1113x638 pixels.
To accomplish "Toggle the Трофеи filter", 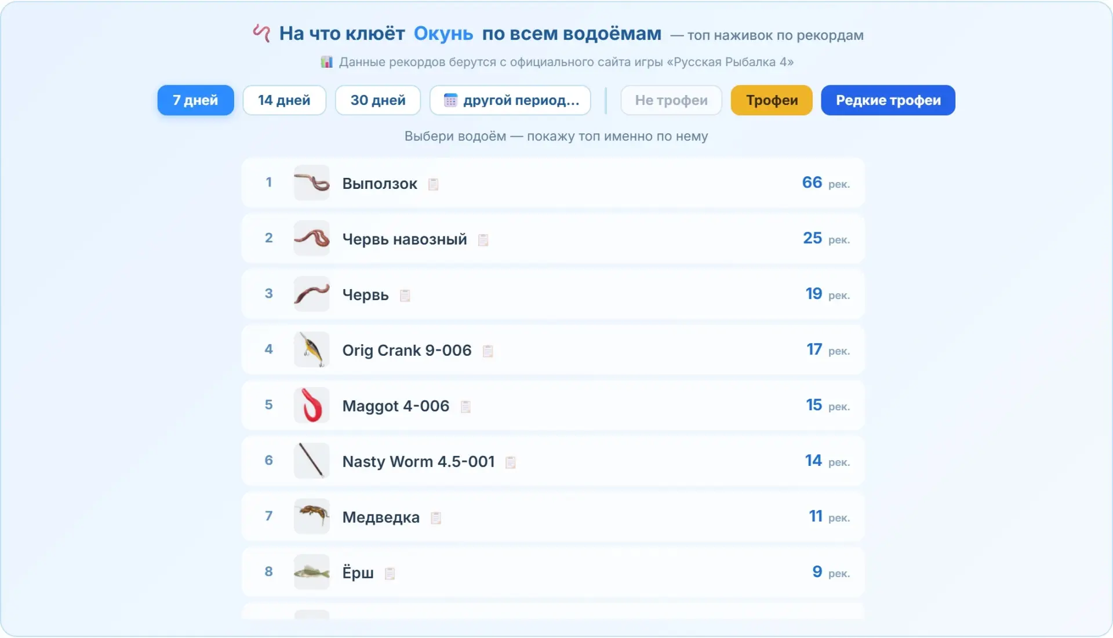I will 772,100.
